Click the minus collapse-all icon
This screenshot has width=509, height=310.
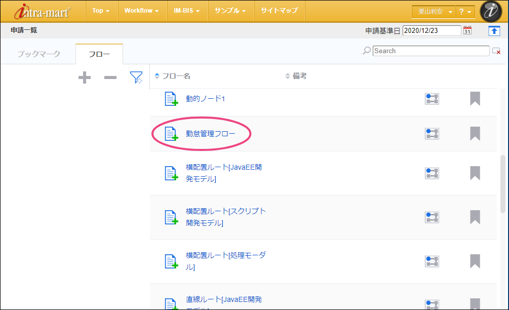(x=110, y=77)
